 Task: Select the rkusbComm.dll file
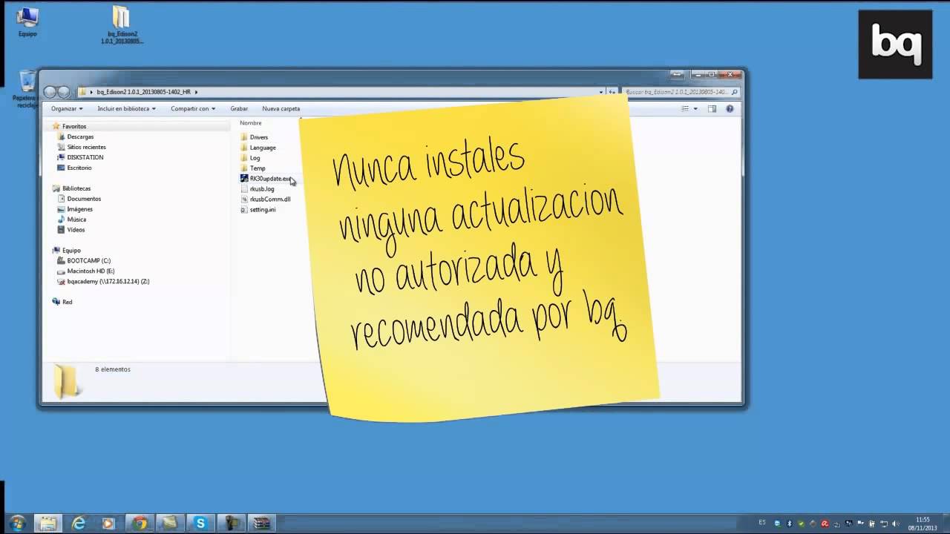pyautogui.click(x=265, y=200)
